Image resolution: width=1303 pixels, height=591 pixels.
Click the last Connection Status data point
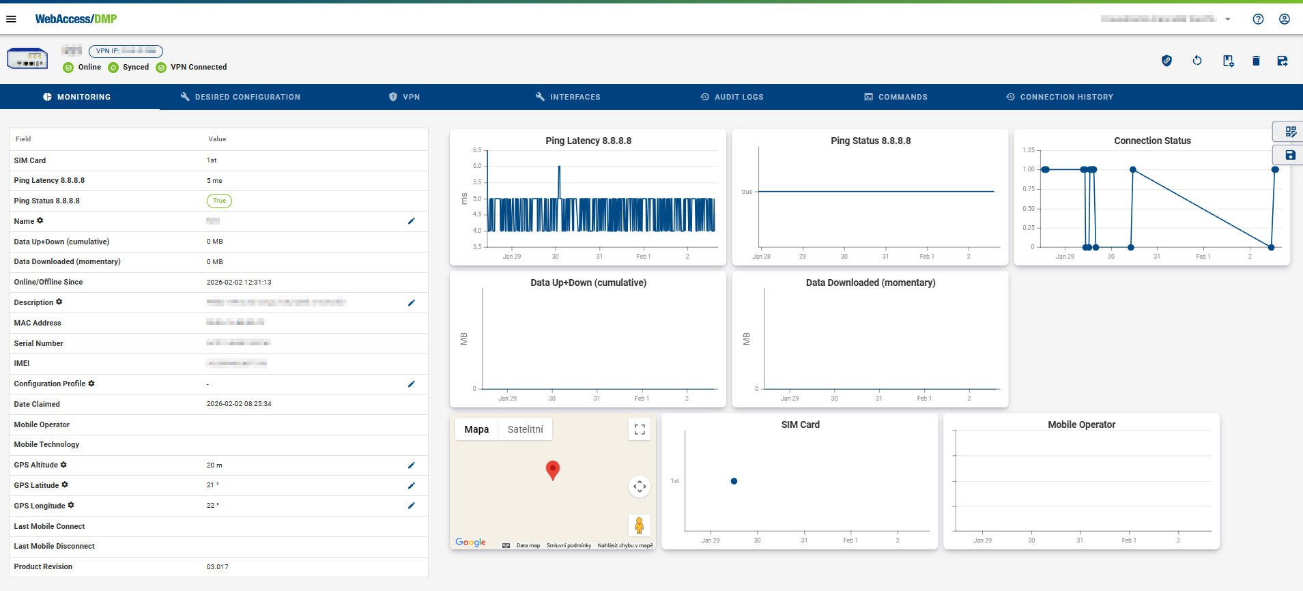coord(1275,169)
